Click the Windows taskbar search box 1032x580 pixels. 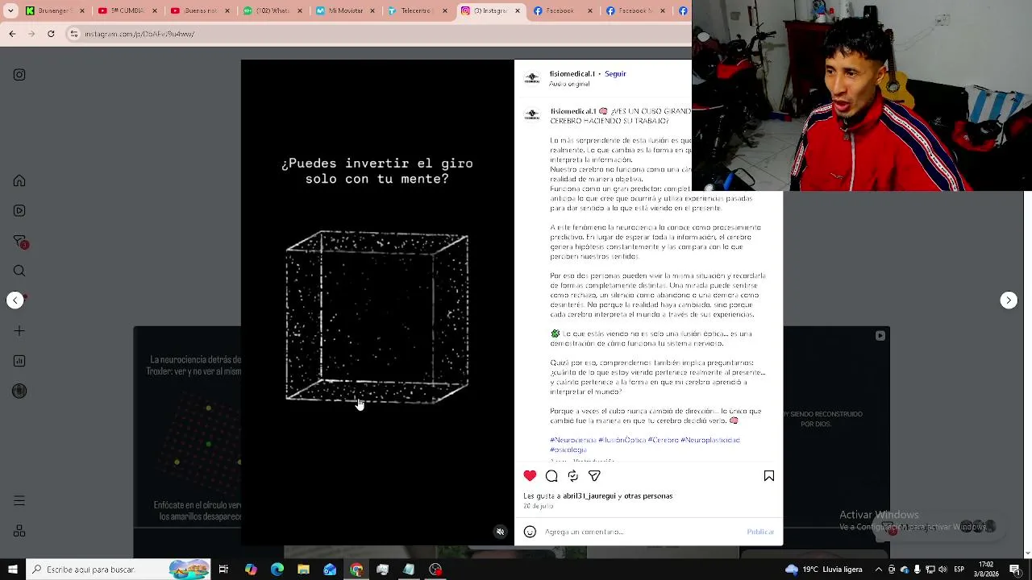click(x=119, y=570)
